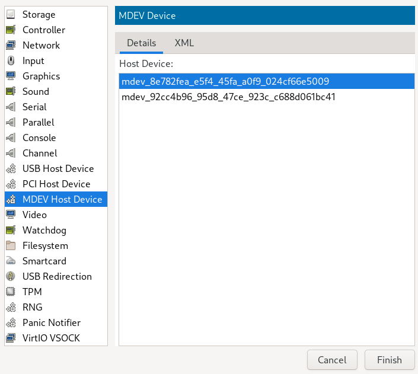The height and width of the screenshot is (374, 418).
Task: Select the Smartcard reader icon
Action: coord(11,261)
